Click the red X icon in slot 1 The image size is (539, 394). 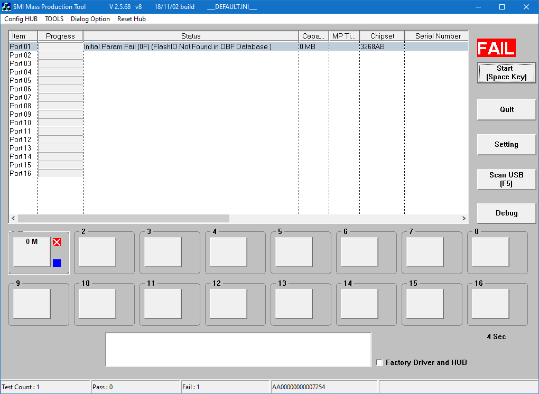[57, 242]
